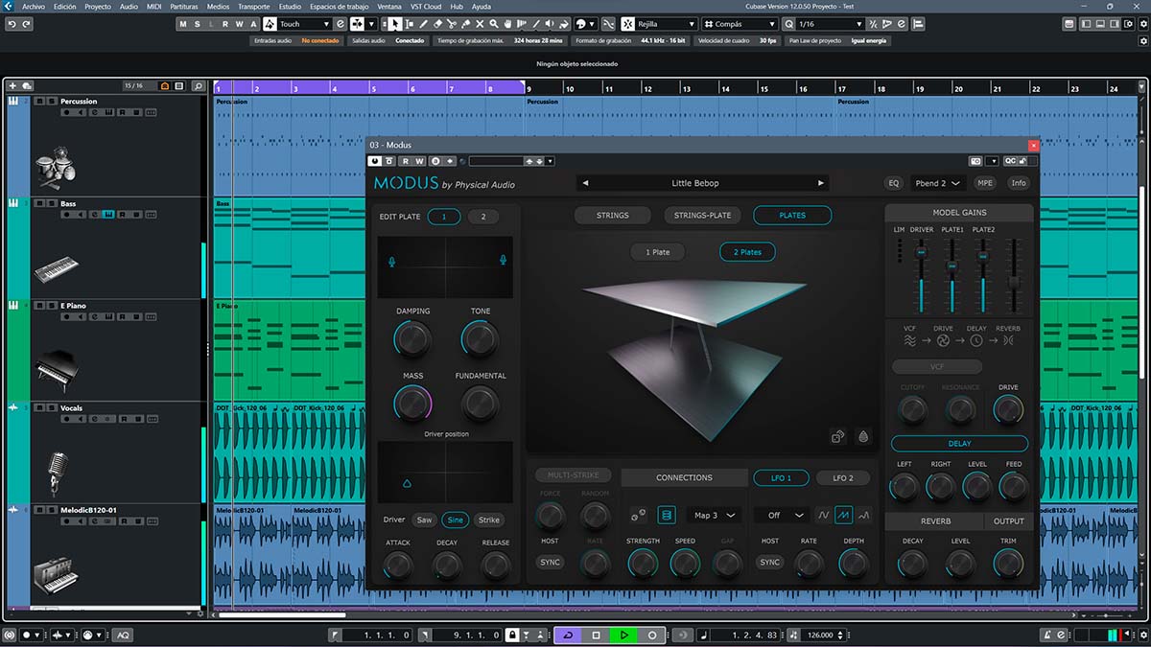Go to the next preset arrow after Little Bebop

coord(821,183)
